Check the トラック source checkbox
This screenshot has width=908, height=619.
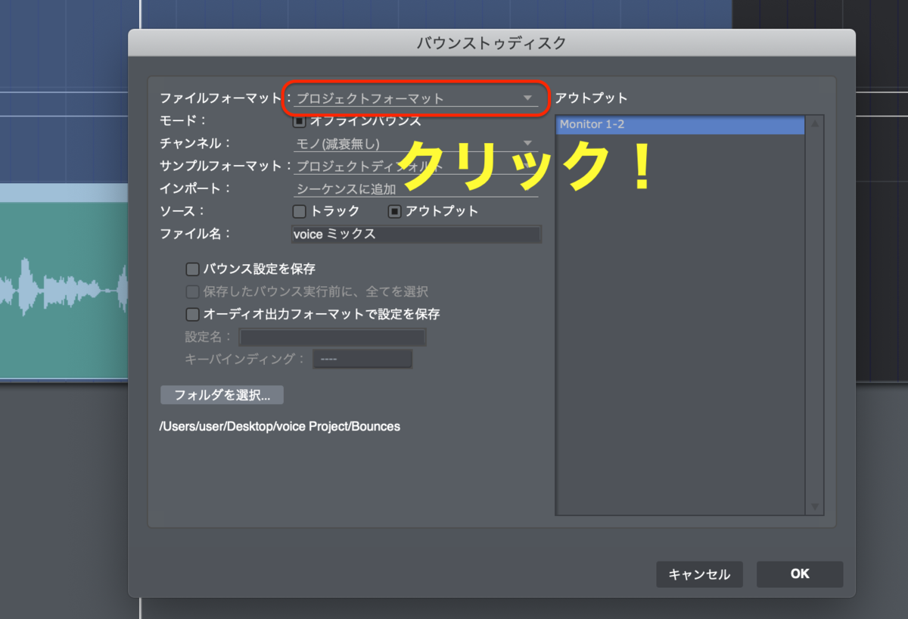click(x=297, y=211)
